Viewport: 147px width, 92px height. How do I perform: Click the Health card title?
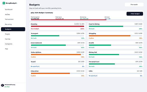(91, 43)
